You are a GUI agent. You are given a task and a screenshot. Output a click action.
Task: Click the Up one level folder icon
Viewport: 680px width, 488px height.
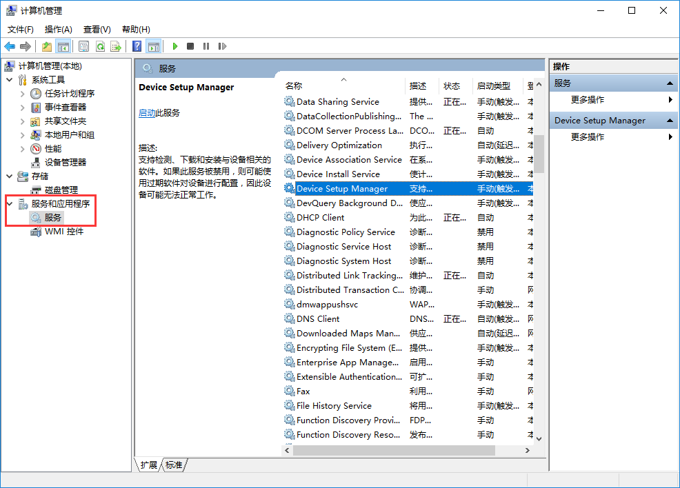(x=47, y=46)
